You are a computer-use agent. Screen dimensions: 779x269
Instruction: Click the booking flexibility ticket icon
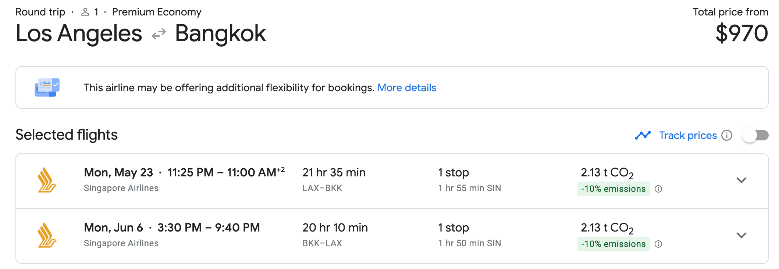click(x=47, y=87)
